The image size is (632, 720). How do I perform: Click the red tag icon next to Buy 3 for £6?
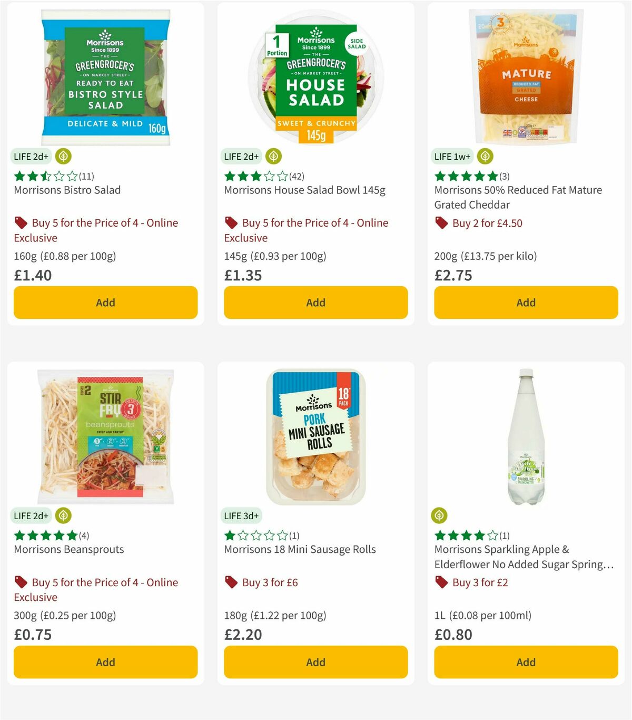click(231, 582)
